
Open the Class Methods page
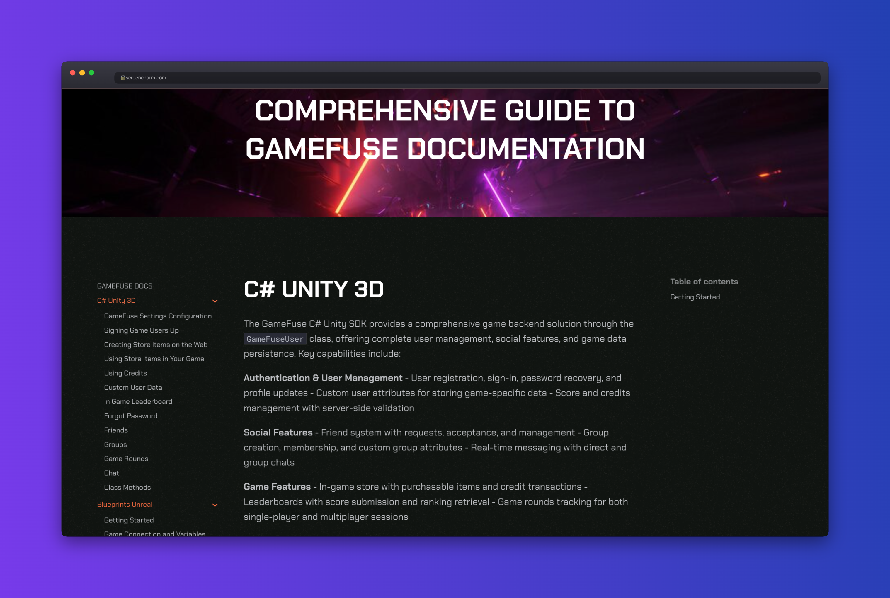tap(127, 488)
